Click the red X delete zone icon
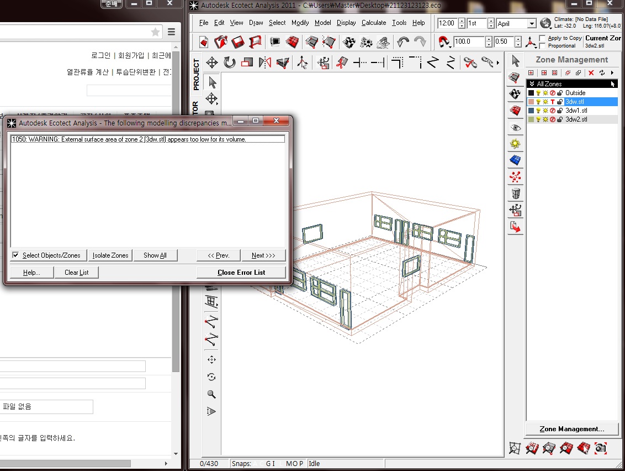The height and width of the screenshot is (471, 625). tap(591, 73)
